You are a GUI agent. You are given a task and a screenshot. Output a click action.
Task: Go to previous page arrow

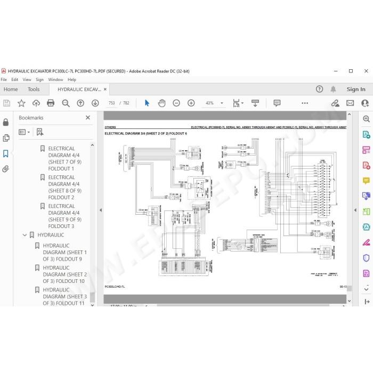click(x=80, y=103)
